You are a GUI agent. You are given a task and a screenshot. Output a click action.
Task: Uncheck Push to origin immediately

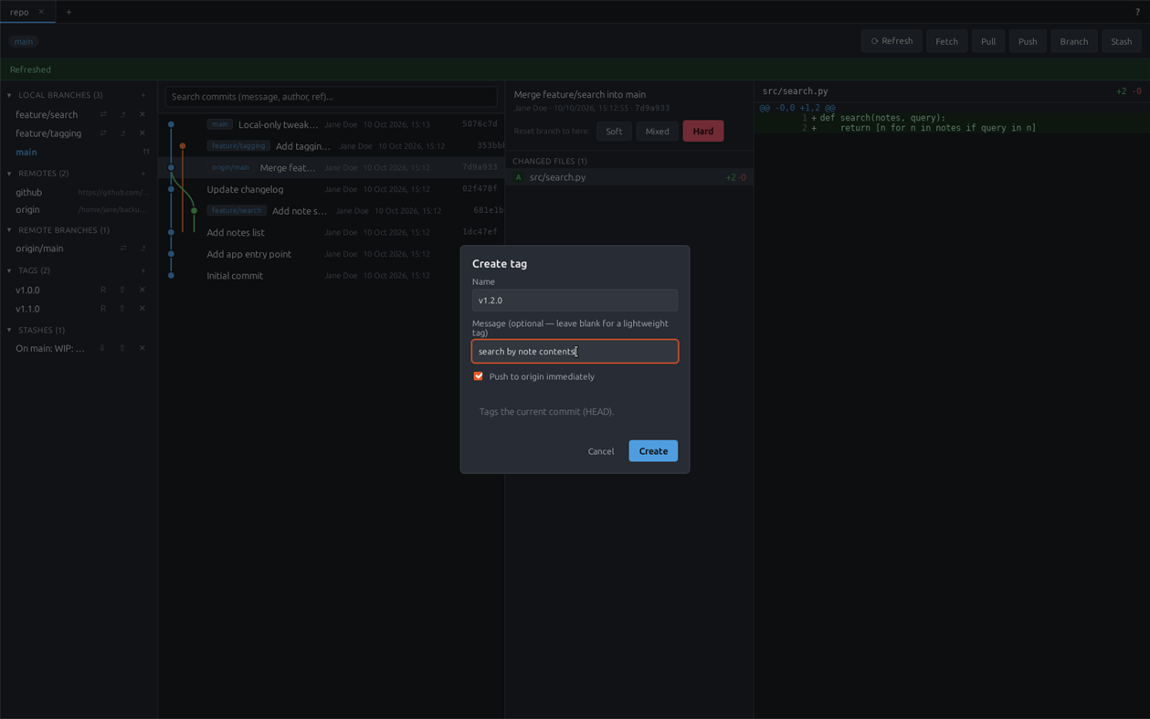[478, 376]
